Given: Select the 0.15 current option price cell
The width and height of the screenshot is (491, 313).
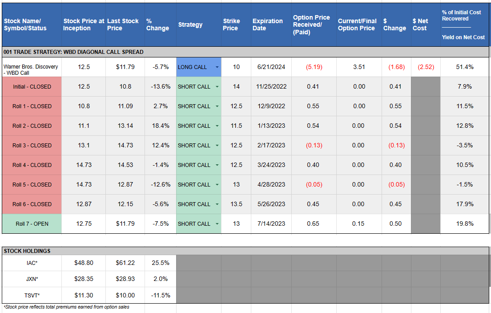Looking at the screenshot, I should [359, 224].
